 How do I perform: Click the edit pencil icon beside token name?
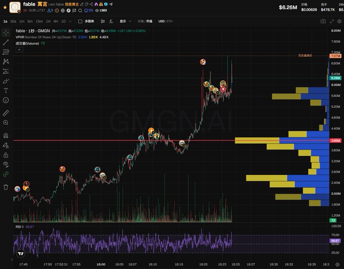tap(81, 4)
